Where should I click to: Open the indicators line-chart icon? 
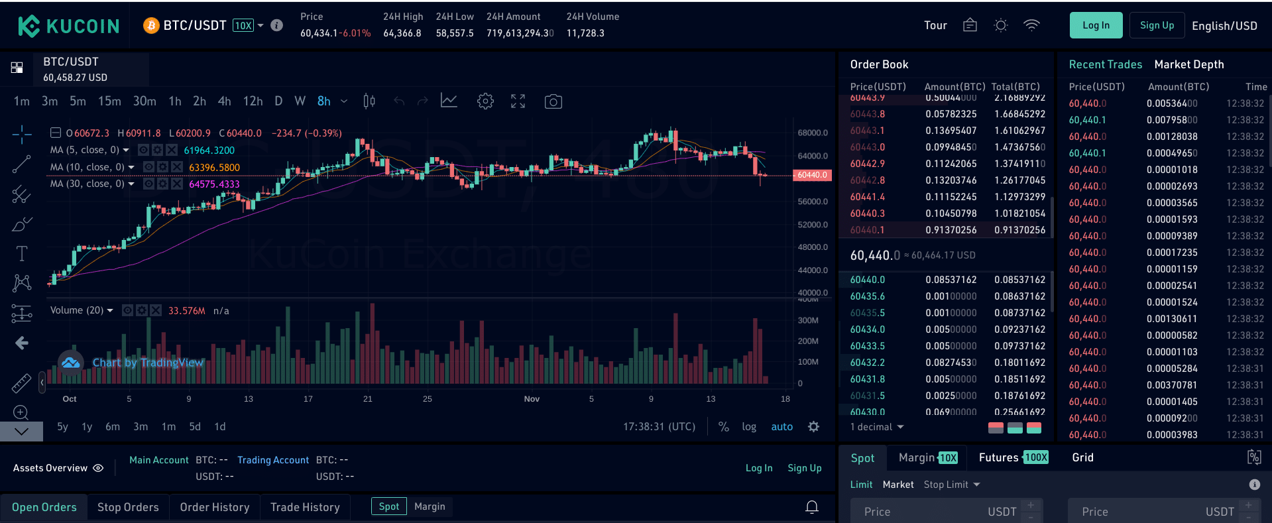(x=449, y=101)
